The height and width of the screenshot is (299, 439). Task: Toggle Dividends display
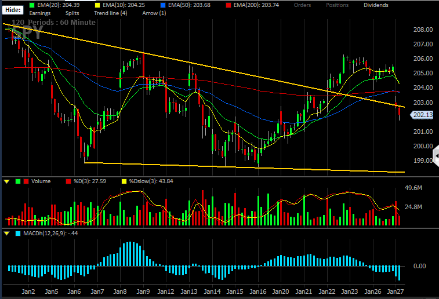pos(376,5)
